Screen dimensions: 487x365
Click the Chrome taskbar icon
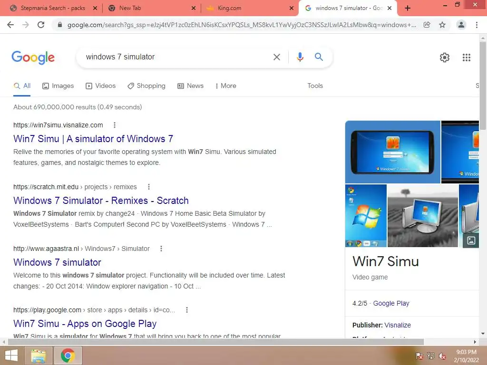coord(68,355)
